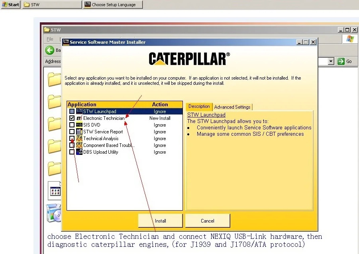Open the Address bar dropdown arrow
This screenshot has height=254, width=359.
[331, 61]
